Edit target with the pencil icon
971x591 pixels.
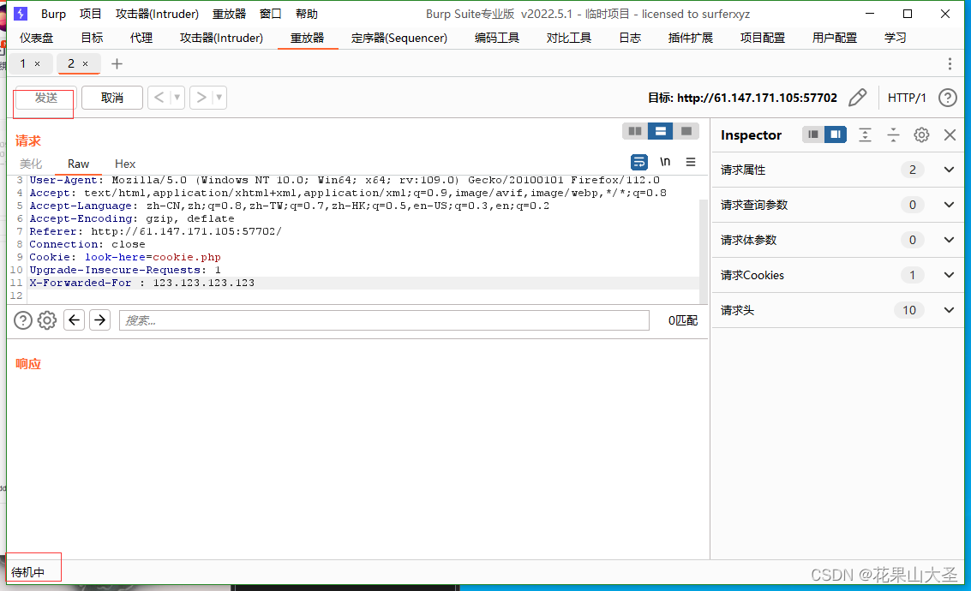[x=858, y=97]
